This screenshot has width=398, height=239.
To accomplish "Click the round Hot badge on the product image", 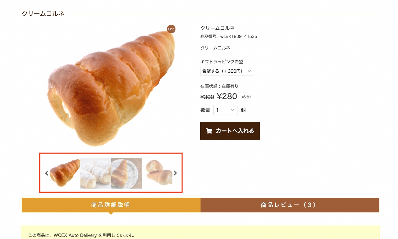I will click(171, 29).
